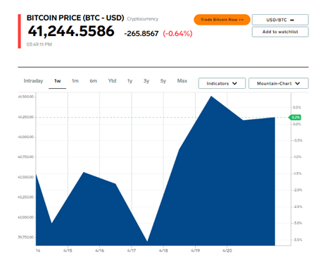Click the 39,750.00 price axis label
This screenshot has height=270, width=328.
[x=26, y=238]
